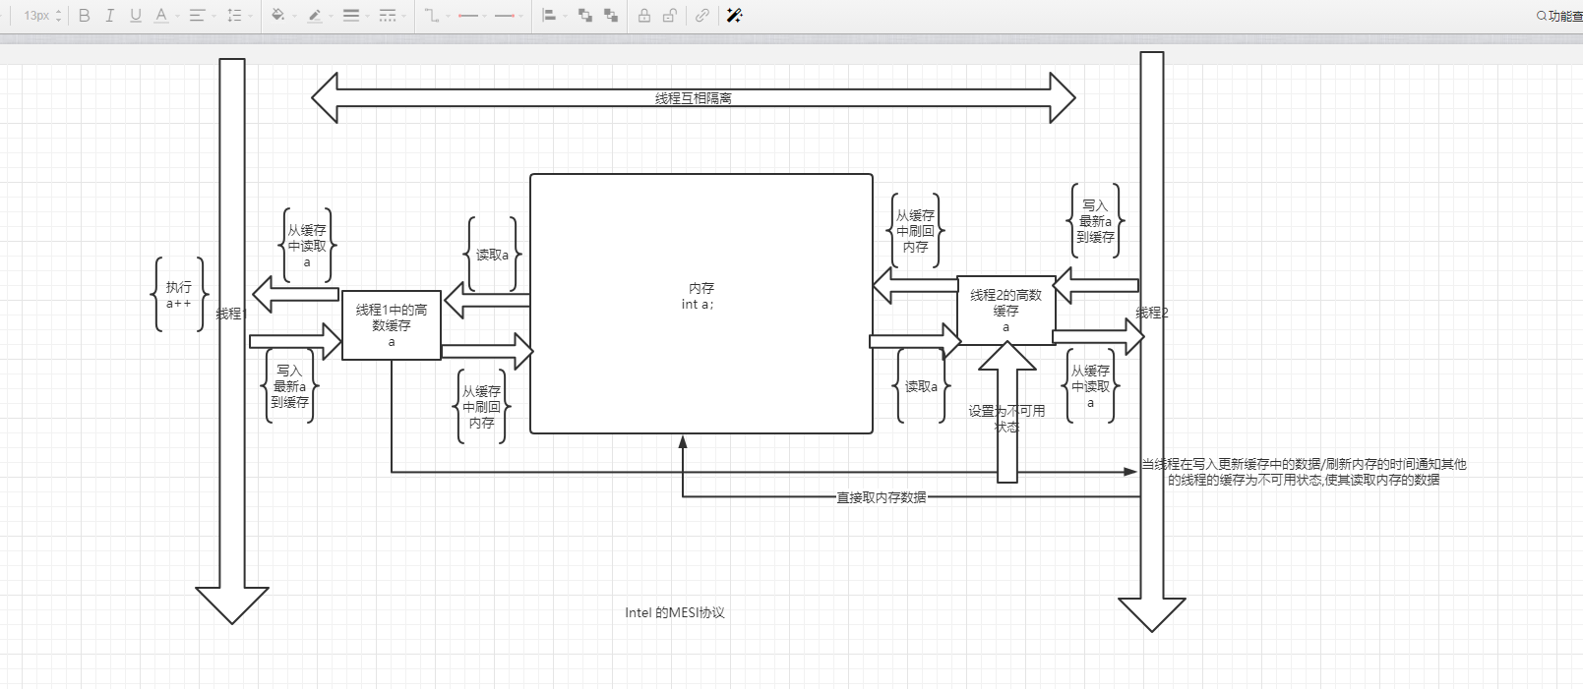Select 写入最新a到缓存 label near 线程2

pyautogui.click(x=1095, y=221)
